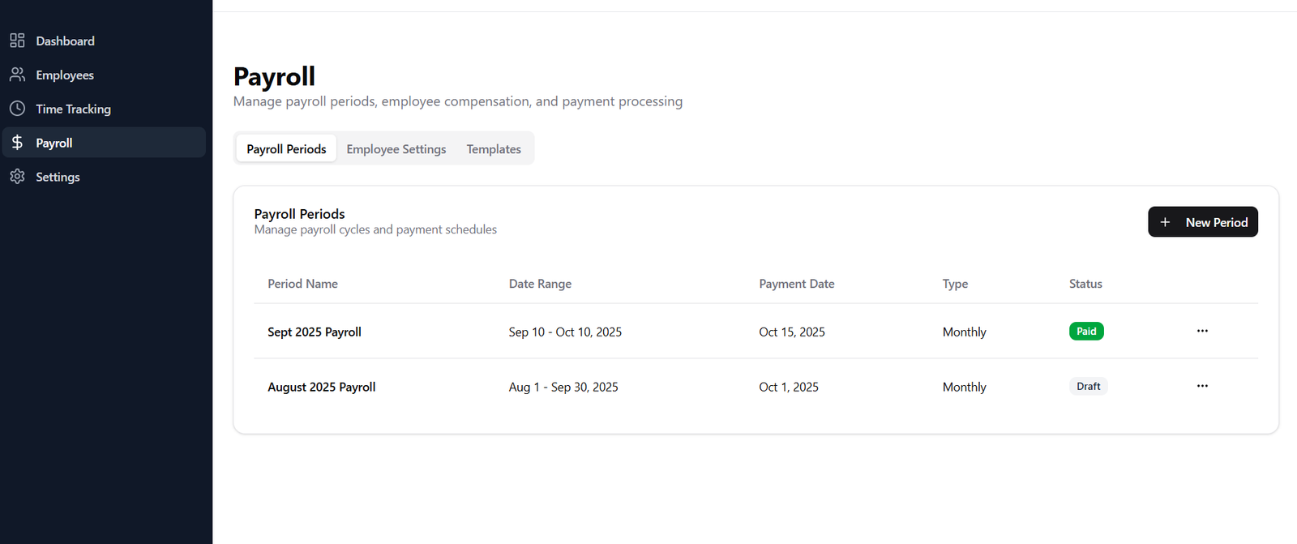Image resolution: width=1297 pixels, height=544 pixels.
Task: Click the Employees people icon
Action: 17,75
